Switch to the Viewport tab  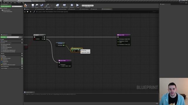pos(27,9)
